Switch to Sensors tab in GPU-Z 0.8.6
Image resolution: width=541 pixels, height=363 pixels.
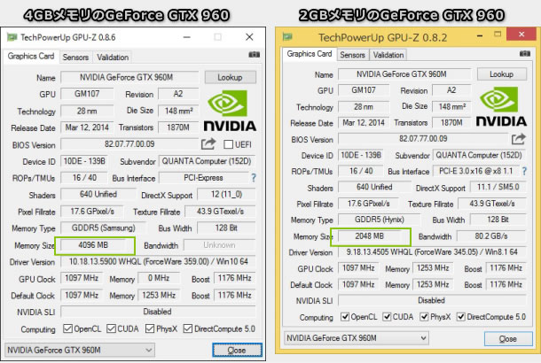point(75,58)
